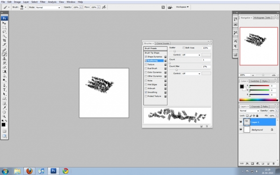Select the Clone Stamp tool
280x175 pixels.
pyautogui.click(x=4, y=59)
